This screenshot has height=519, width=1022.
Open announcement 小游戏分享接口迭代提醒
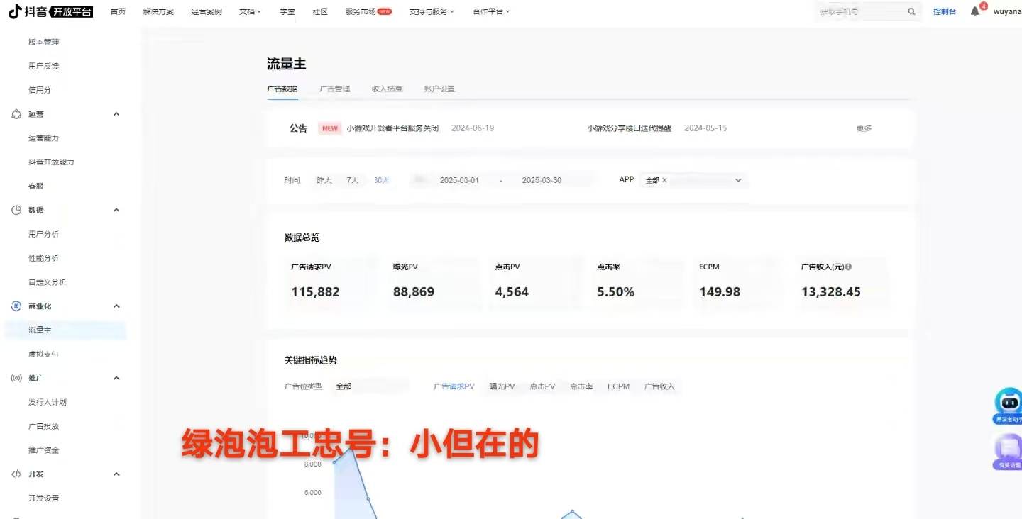pyautogui.click(x=630, y=128)
